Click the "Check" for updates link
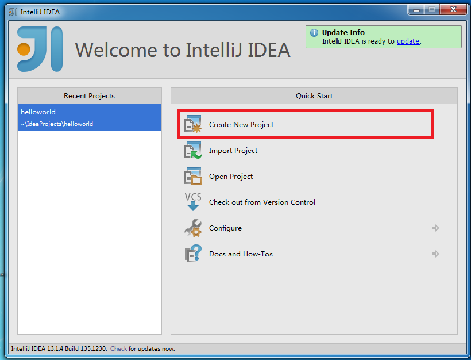 [118, 348]
